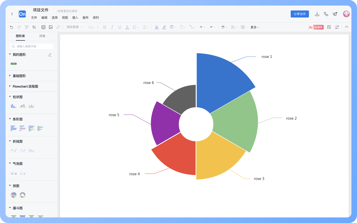Switch to the 风格 tab
357x223 pixels.
coord(42,36)
